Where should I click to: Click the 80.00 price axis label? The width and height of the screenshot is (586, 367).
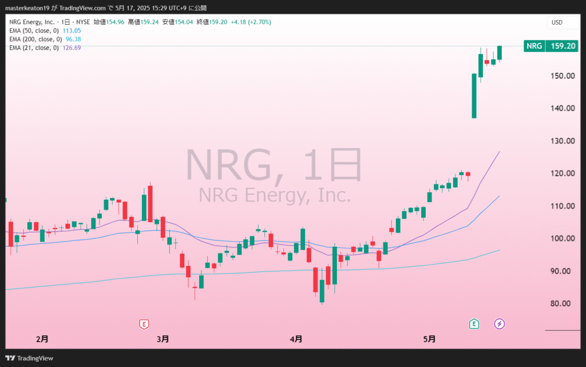point(561,303)
